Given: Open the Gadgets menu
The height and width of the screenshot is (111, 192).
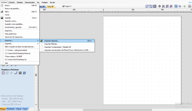Looking at the screenshot, I should tap(44, 2).
